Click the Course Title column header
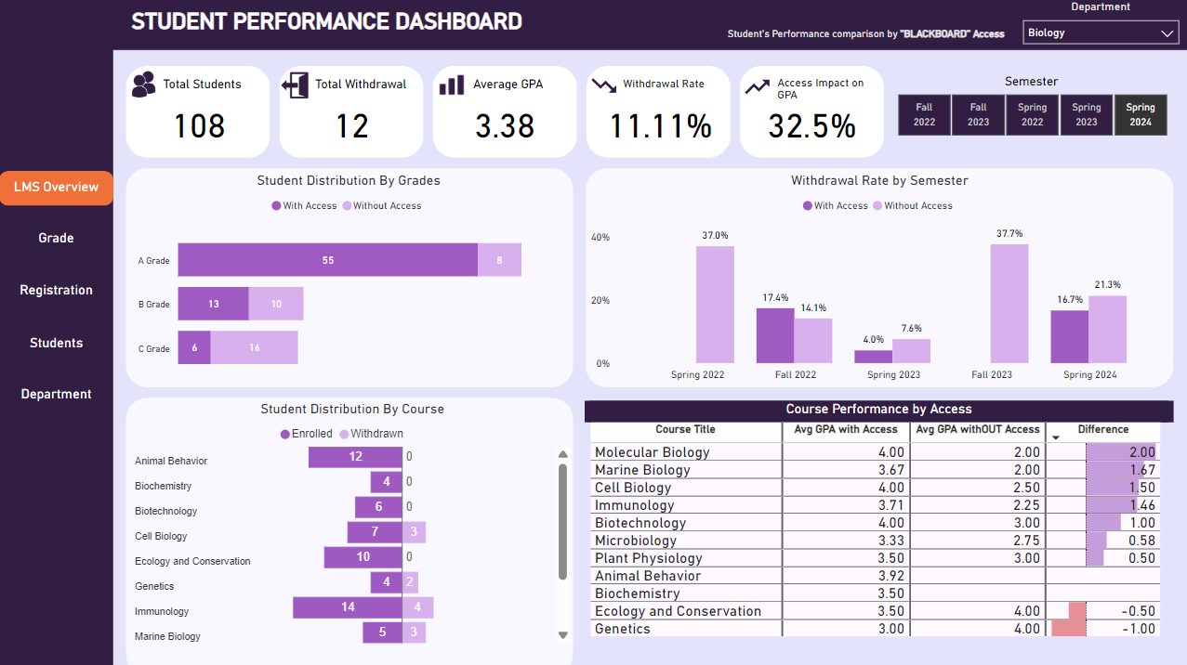The width and height of the screenshot is (1187, 665). tap(686, 430)
